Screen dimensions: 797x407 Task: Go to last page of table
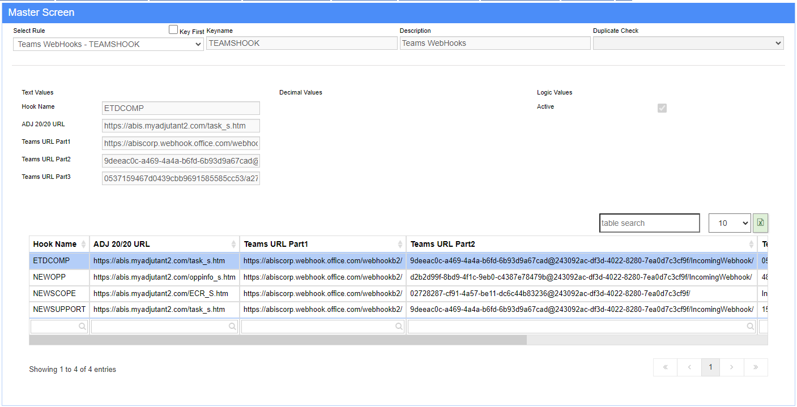coord(756,367)
